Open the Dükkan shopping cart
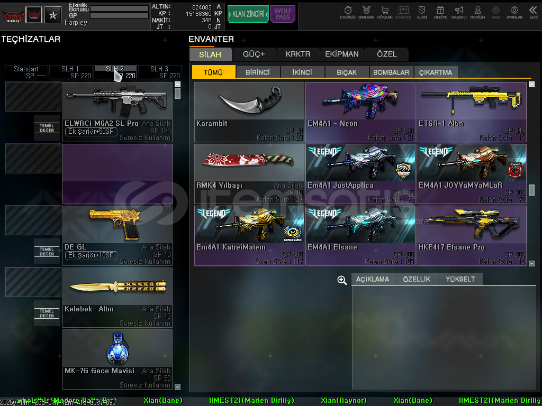This screenshot has height=406, width=542. pyautogui.click(x=385, y=12)
